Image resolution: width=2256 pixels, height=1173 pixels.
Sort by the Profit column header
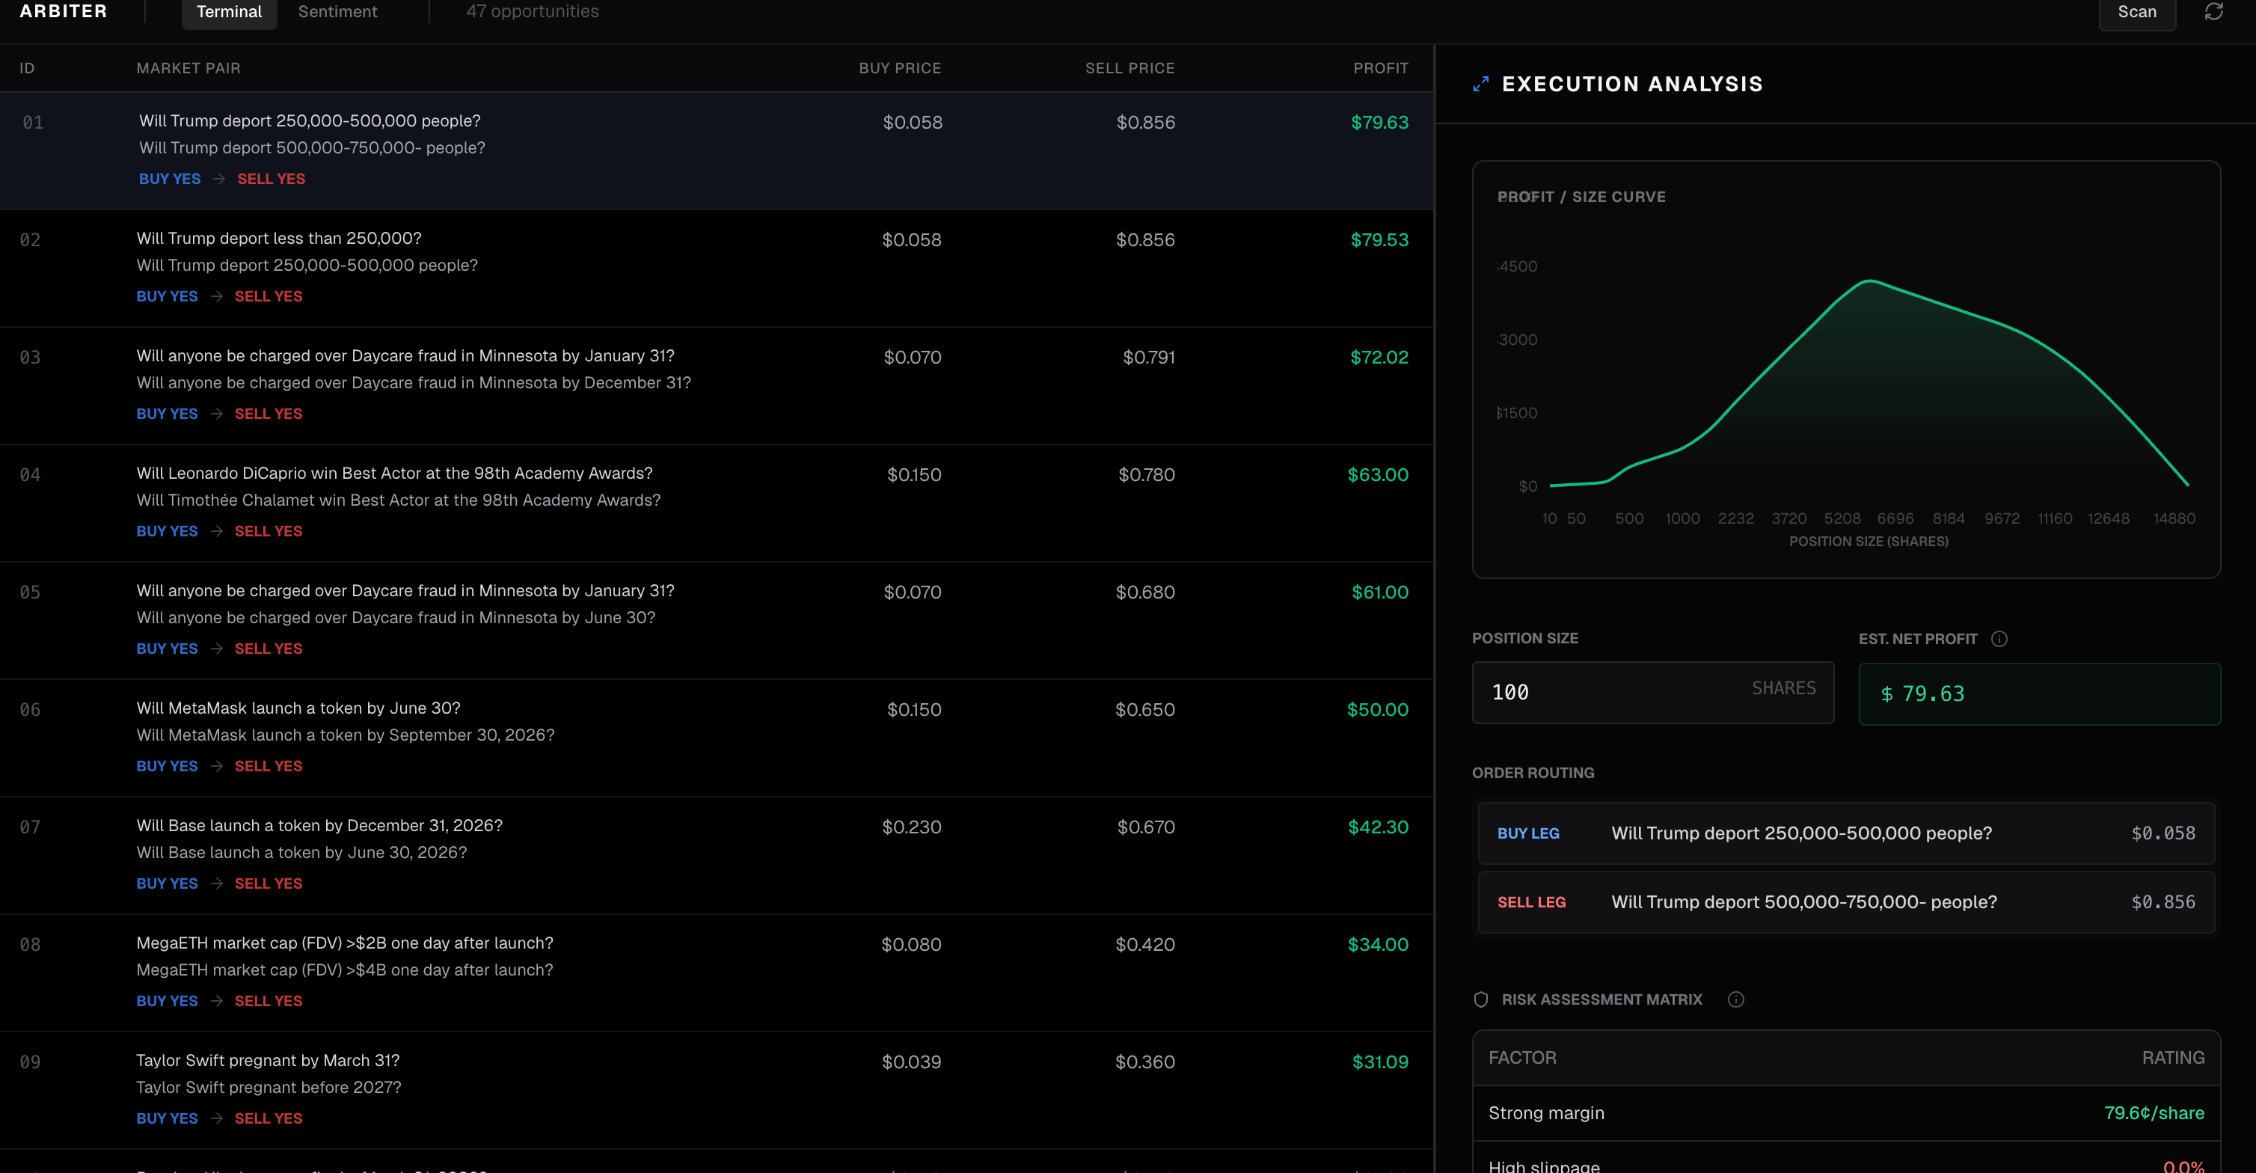point(1380,68)
